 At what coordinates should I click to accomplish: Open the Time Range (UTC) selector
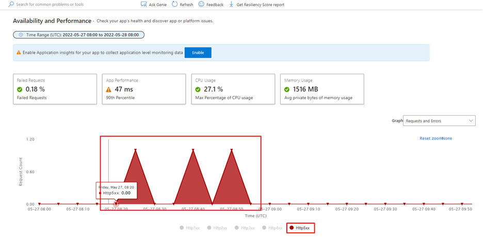[x=79, y=35]
